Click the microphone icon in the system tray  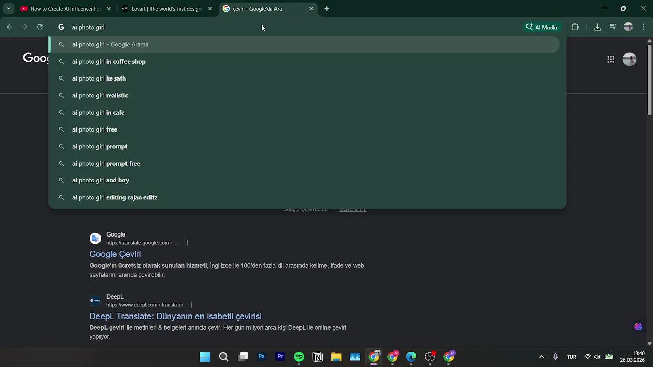pyautogui.click(x=556, y=357)
